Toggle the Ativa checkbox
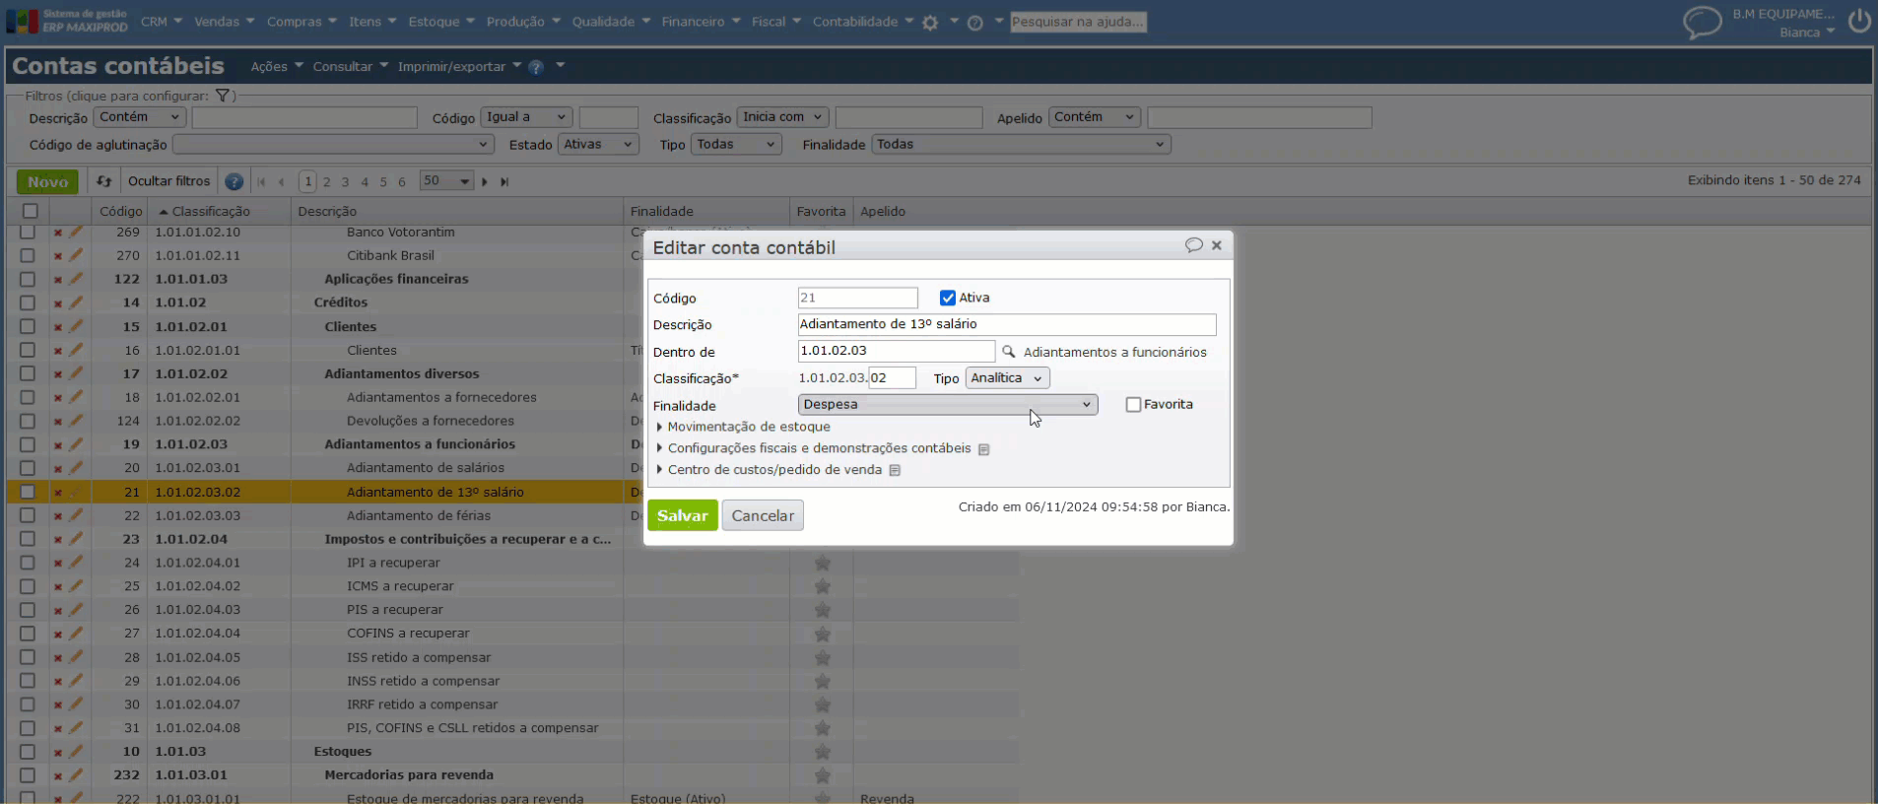The height and width of the screenshot is (804, 1878). click(x=948, y=298)
